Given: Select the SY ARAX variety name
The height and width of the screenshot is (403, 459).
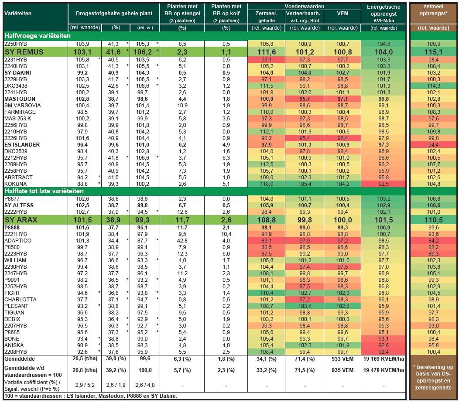Looking at the screenshot, I should [x=21, y=220].
